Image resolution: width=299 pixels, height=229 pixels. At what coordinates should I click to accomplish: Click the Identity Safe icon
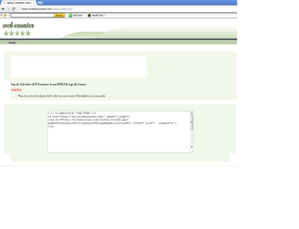(x=89, y=15)
